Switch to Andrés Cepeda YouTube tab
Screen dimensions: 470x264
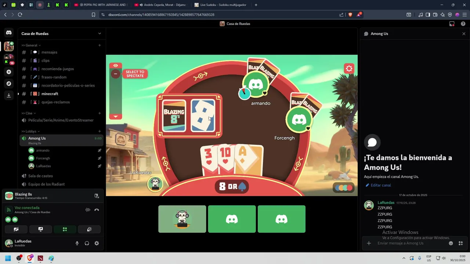coord(160,5)
